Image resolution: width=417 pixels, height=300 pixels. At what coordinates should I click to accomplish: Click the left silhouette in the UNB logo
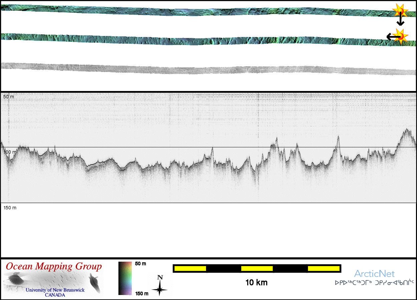click(15, 279)
